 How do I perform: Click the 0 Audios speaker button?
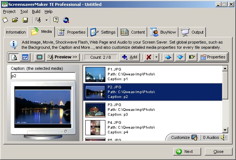coord(215,137)
